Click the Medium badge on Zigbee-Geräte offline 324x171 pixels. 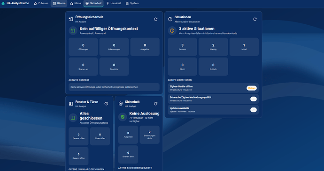pos(252,88)
